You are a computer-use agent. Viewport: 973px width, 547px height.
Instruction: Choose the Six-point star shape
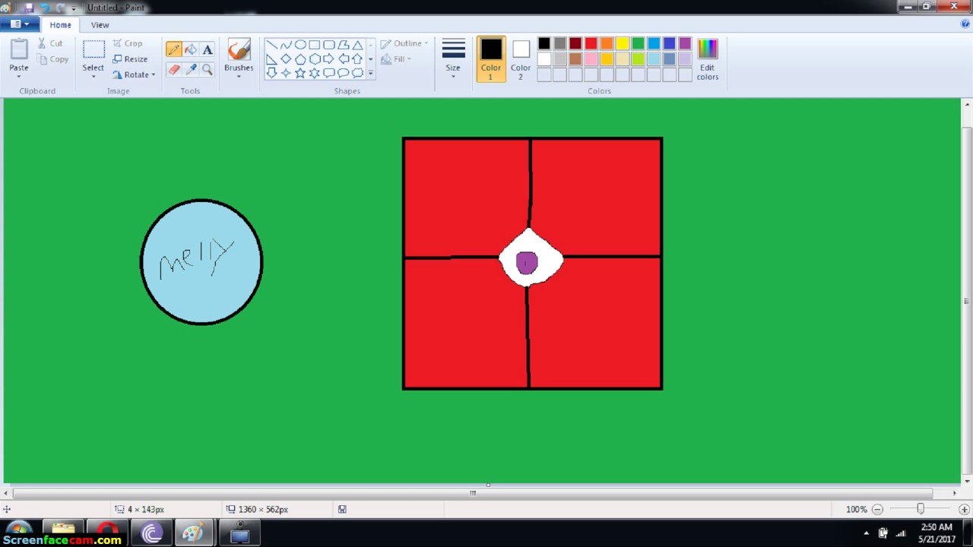tap(314, 73)
